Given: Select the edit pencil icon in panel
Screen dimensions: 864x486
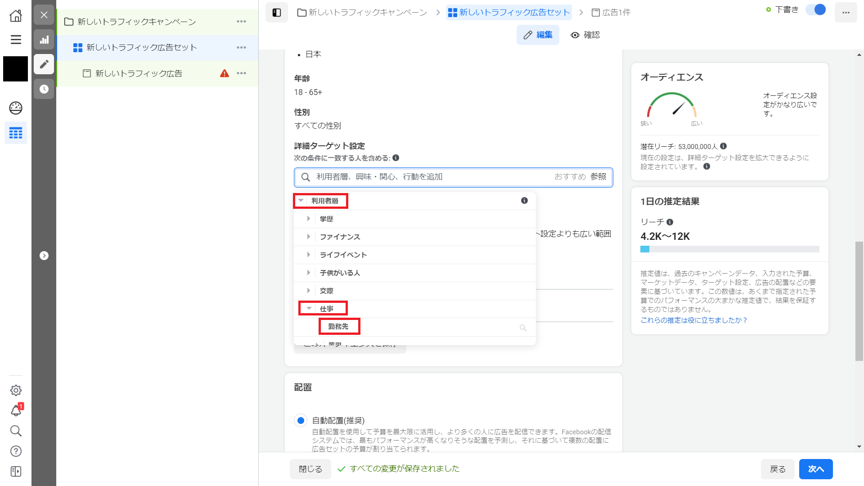Looking at the screenshot, I should click(44, 64).
